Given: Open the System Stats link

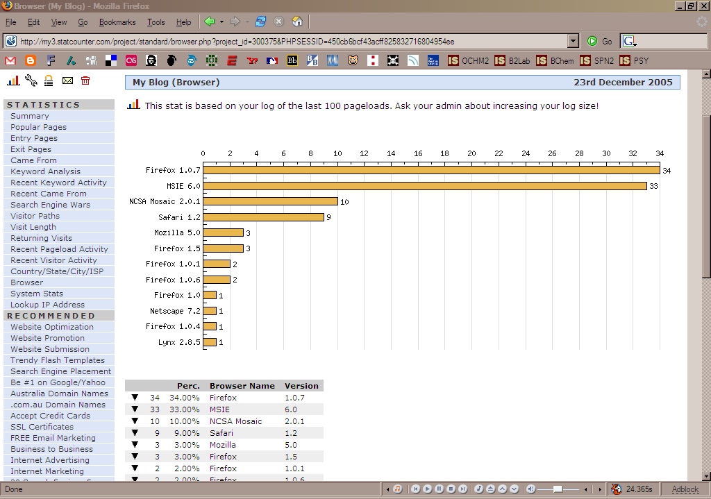Looking at the screenshot, I should [x=37, y=294].
